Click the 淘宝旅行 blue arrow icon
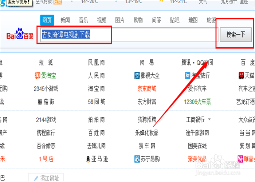This screenshot has height=182, width=255. [188, 76]
